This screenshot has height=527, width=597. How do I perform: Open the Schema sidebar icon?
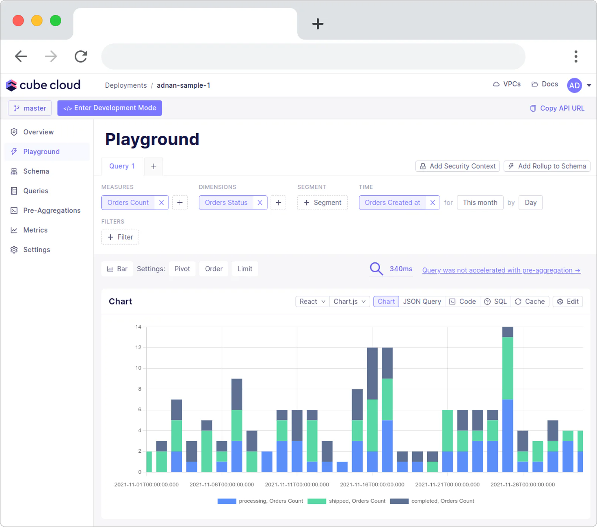tap(14, 171)
